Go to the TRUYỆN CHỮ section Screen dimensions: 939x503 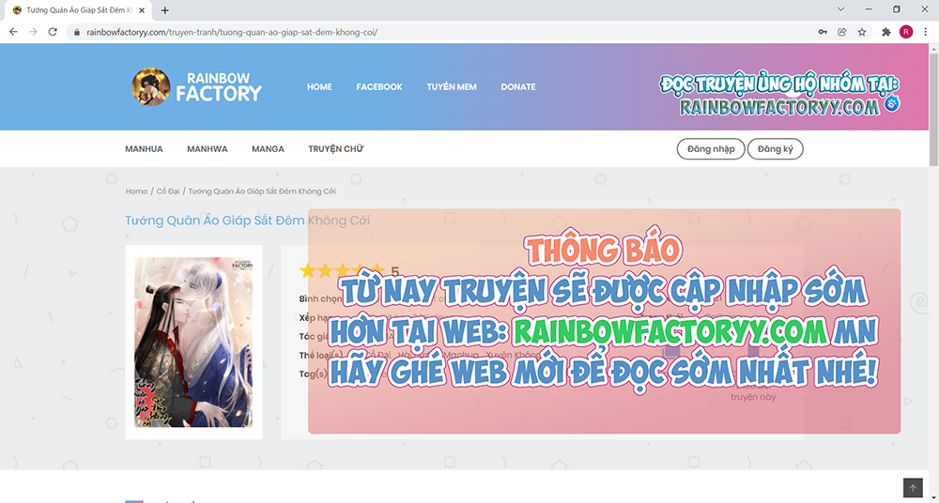[335, 149]
